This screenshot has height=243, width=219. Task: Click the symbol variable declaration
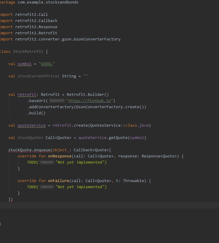pyautogui.click(x=25, y=64)
